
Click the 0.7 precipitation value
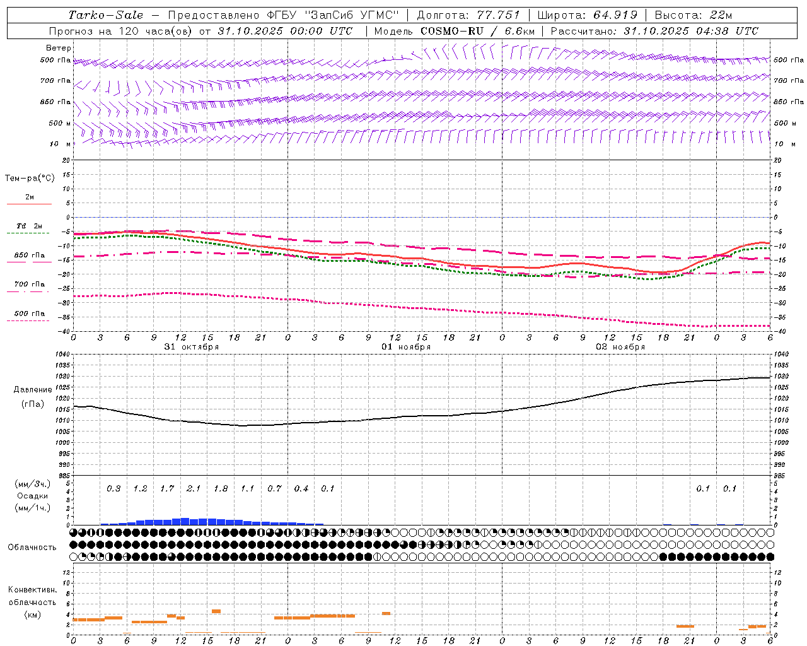tap(274, 489)
